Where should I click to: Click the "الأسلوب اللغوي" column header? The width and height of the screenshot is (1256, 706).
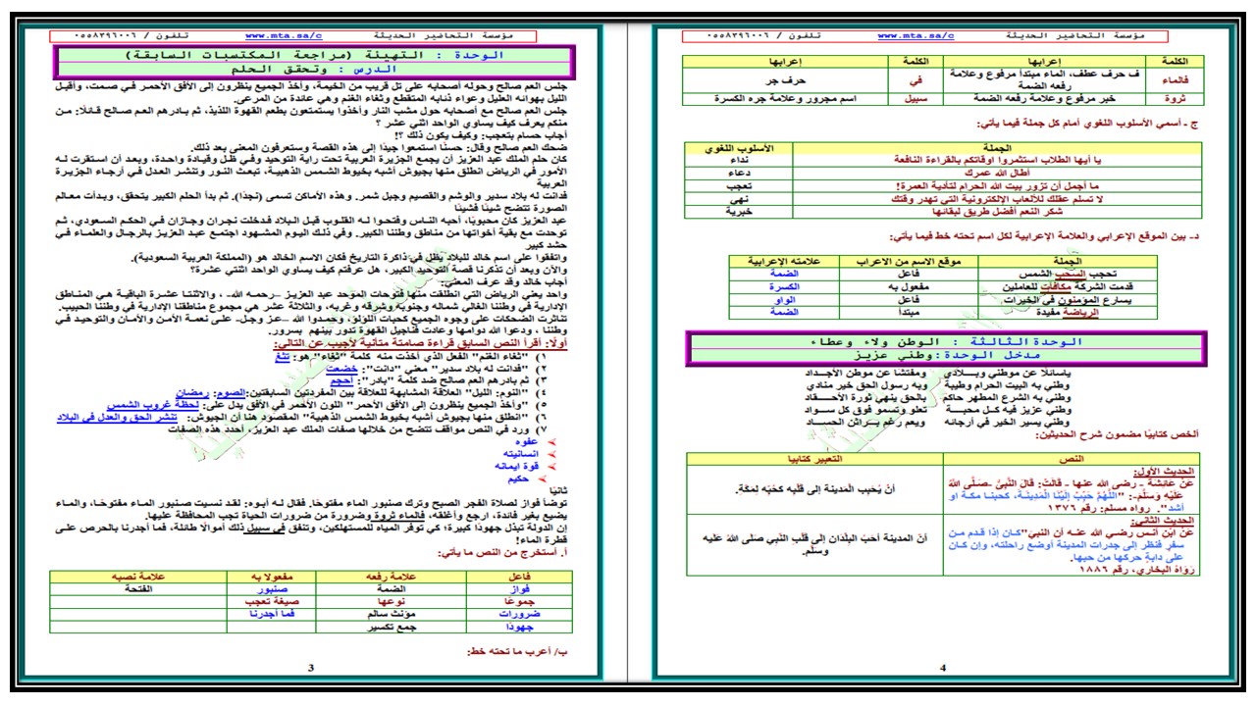pyautogui.click(x=739, y=148)
